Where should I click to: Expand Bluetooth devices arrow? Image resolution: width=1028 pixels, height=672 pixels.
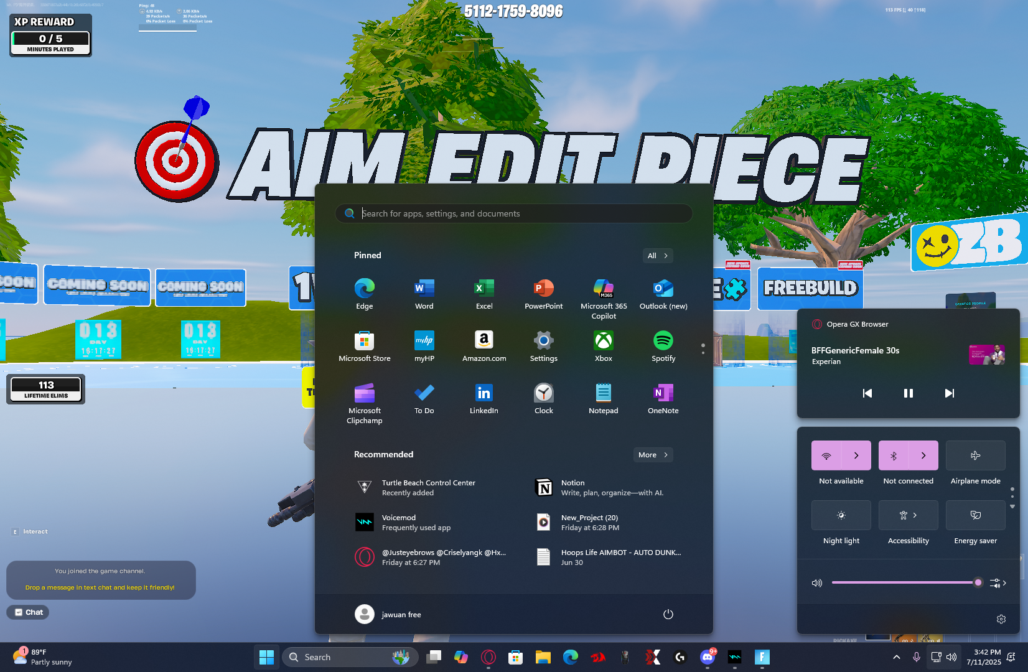tap(923, 455)
